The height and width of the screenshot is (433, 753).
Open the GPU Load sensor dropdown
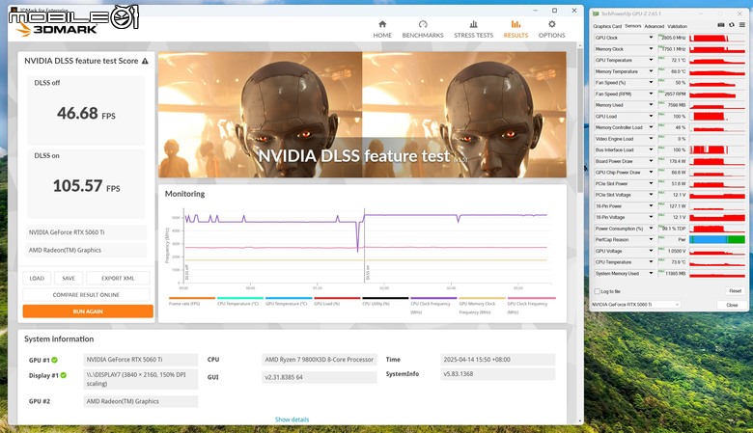tap(651, 116)
